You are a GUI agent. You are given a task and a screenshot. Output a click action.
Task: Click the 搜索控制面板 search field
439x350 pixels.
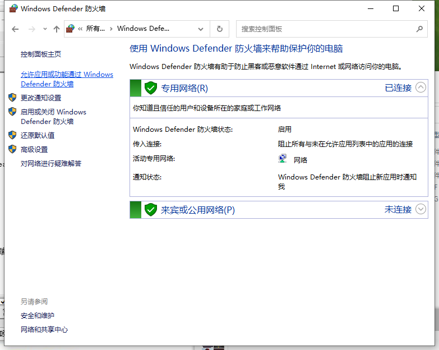coord(325,29)
